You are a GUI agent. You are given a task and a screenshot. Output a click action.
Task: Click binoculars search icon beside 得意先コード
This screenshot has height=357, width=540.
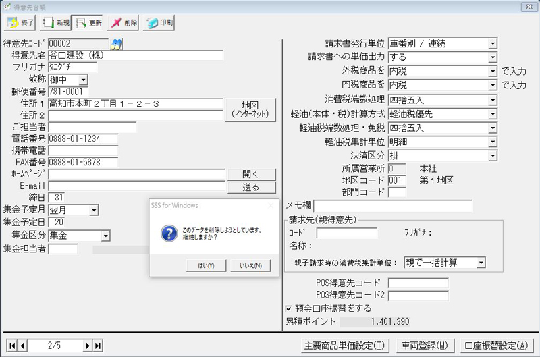tap(116, 44)
